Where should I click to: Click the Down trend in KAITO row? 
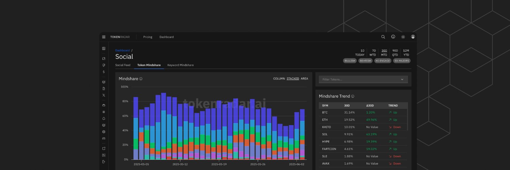pos(395,127)
